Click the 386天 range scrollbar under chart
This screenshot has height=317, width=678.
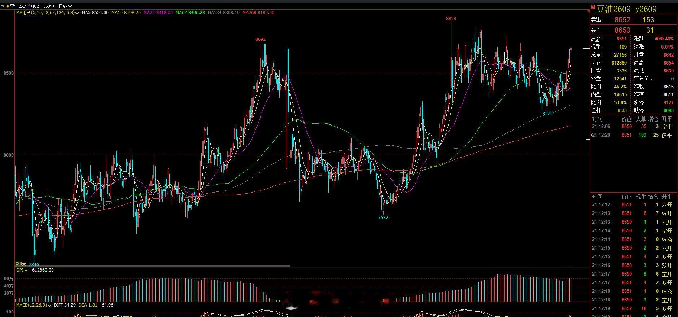pos(153,266)
